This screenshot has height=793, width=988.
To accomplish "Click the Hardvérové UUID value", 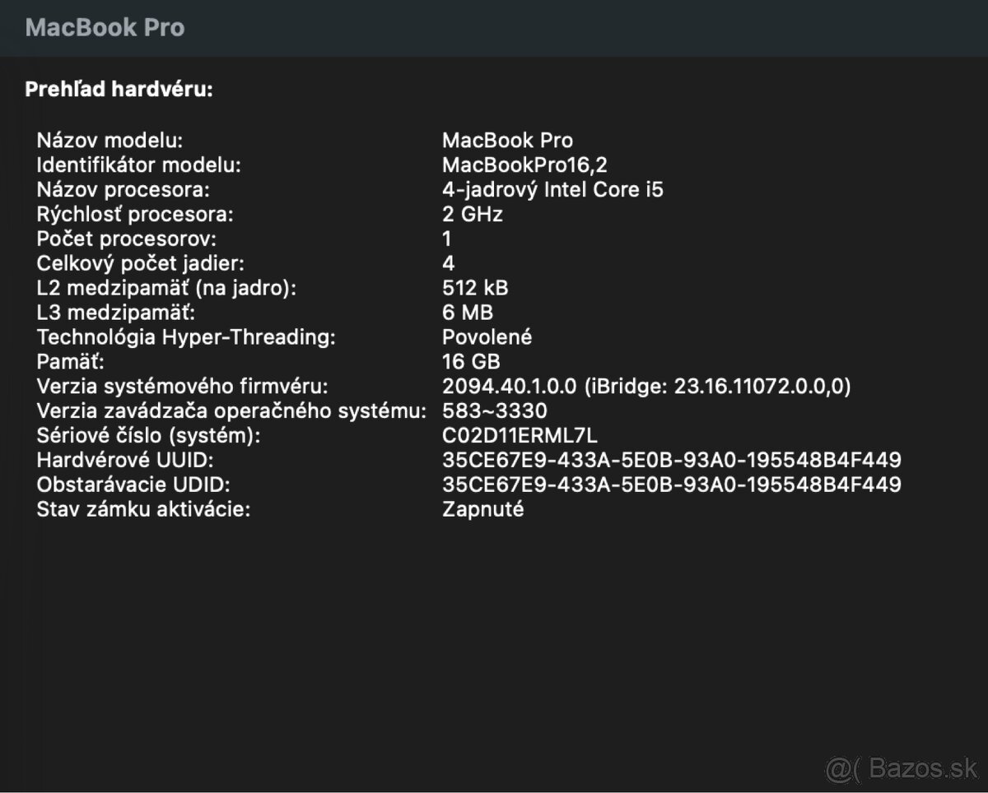I will point(671,460).
